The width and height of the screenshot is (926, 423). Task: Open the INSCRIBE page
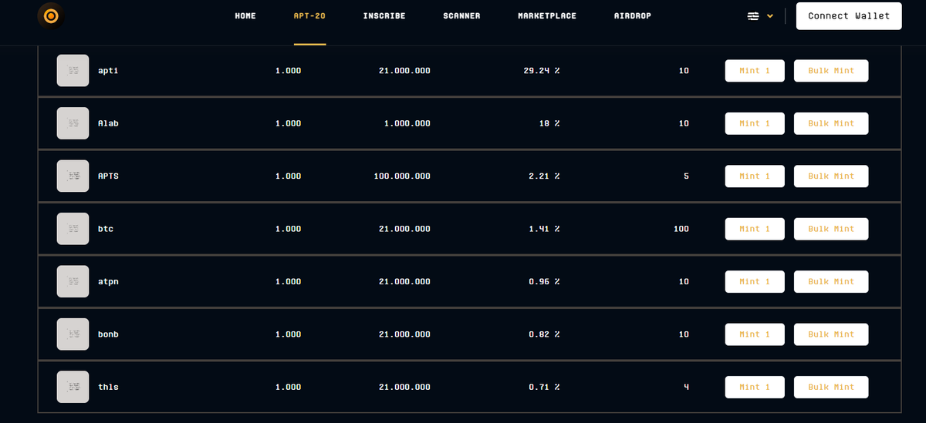384,16
